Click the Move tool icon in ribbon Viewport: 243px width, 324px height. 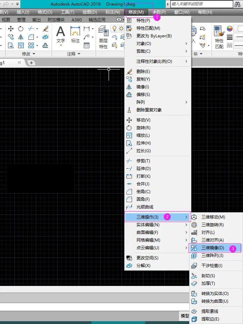[11, 29]
